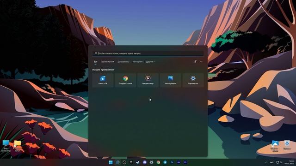Open Telegram from the taskbar
This screenshot has height=166, width=296.
[x=165, y=162]
